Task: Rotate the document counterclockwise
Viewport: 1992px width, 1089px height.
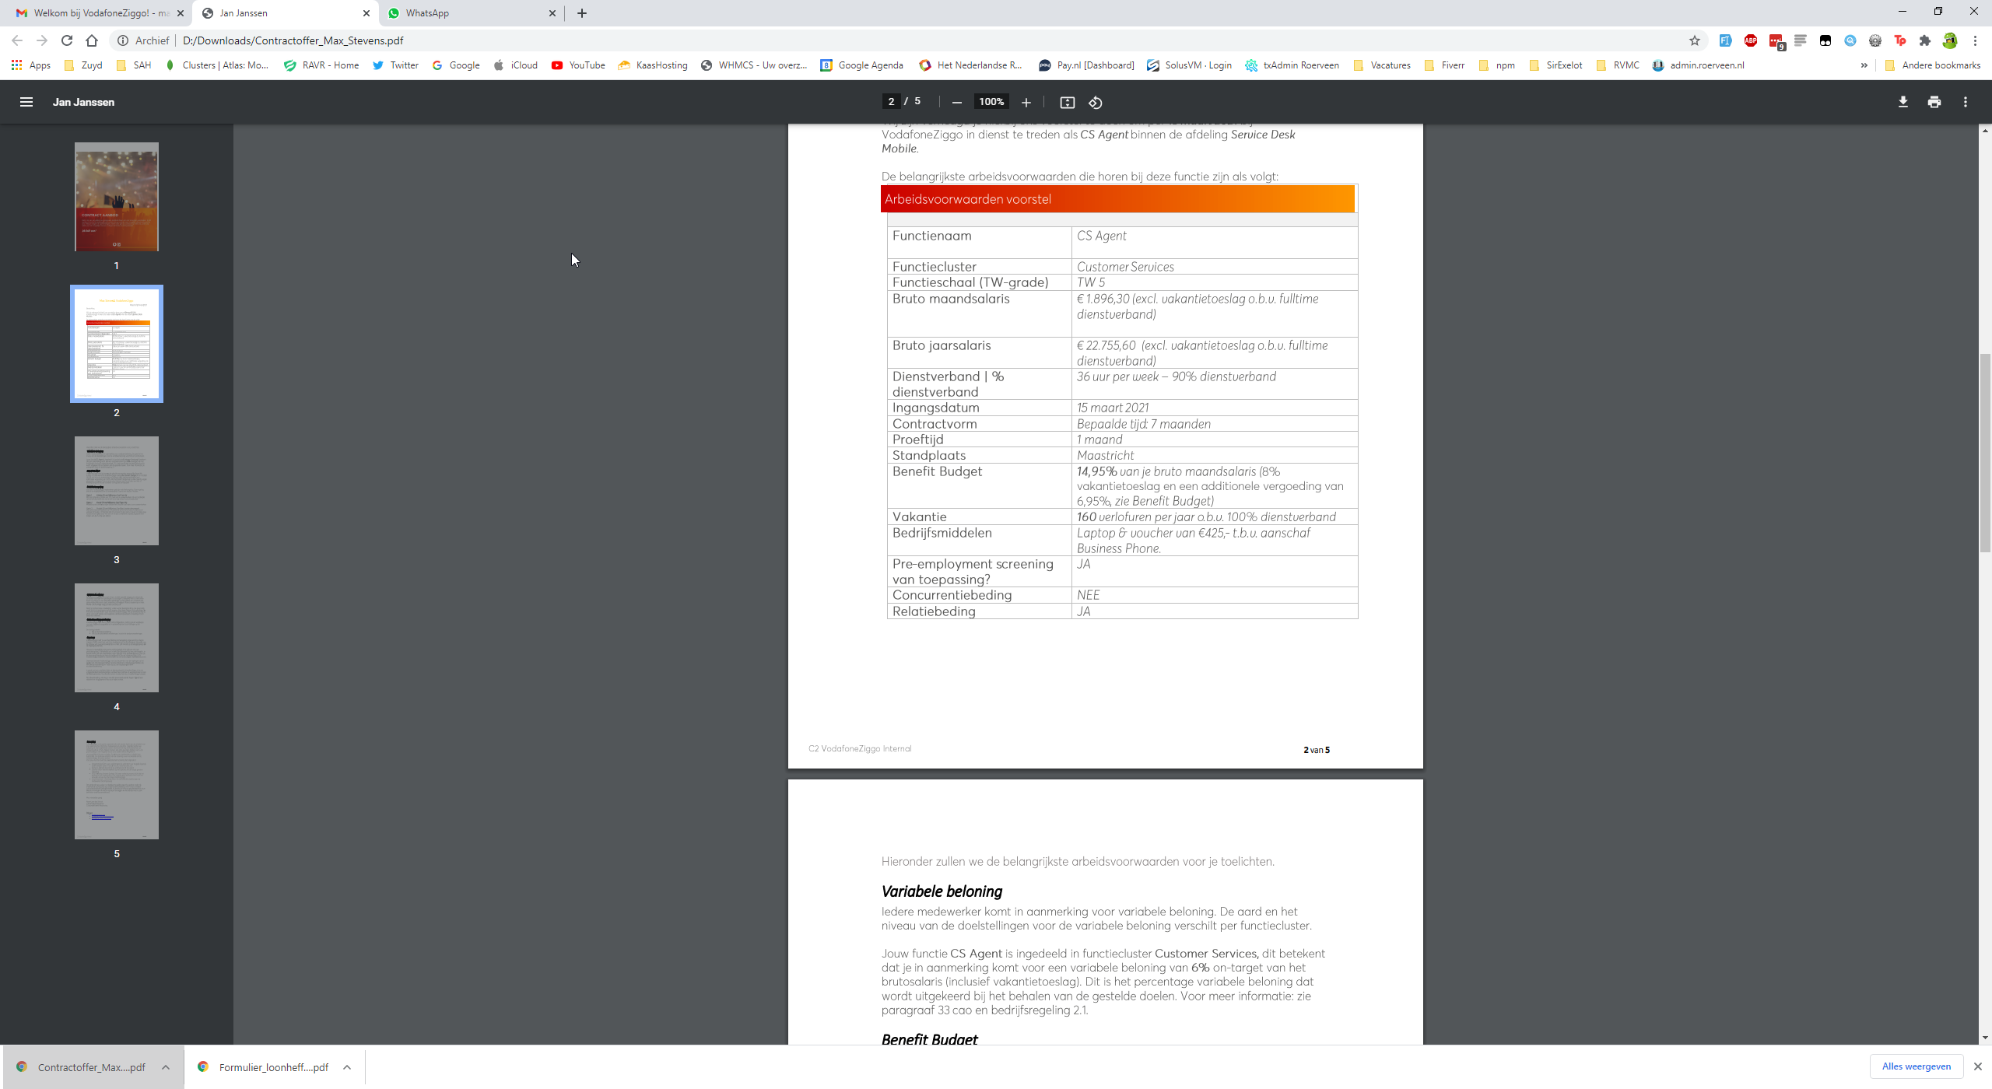Action: [1096, 102]
